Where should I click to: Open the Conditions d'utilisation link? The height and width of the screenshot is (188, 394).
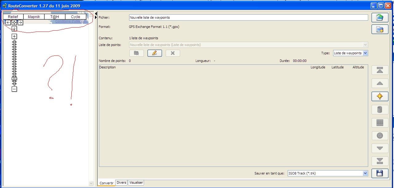[x=71, y=21]
